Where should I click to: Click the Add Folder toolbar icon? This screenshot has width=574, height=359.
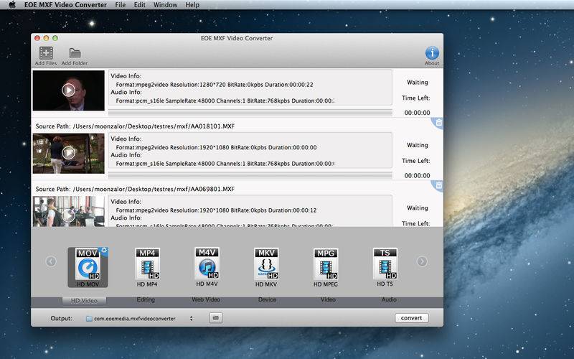coord(75,53)
